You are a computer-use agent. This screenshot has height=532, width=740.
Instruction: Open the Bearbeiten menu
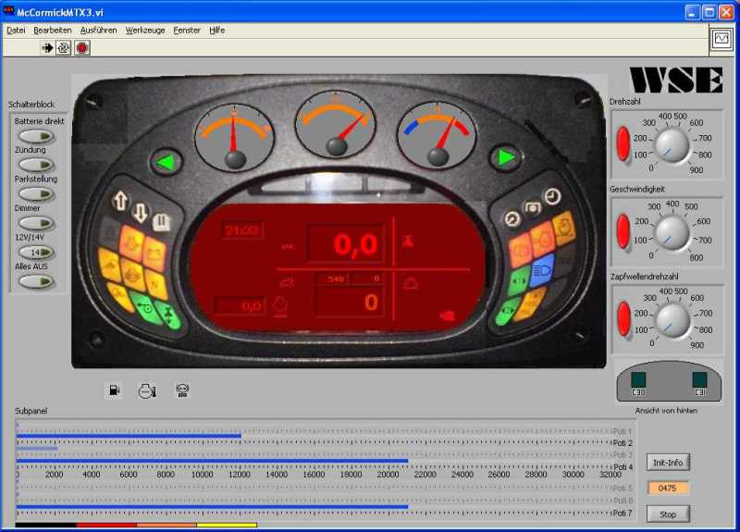(53, 31)
